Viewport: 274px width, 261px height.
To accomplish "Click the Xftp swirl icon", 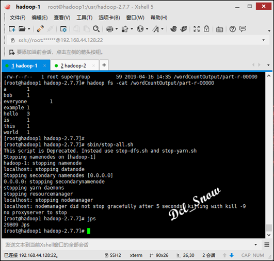I will [x=174, y=29].
